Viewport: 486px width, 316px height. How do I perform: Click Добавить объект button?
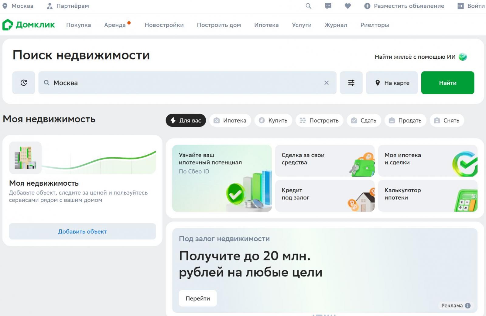pos(82,232)
